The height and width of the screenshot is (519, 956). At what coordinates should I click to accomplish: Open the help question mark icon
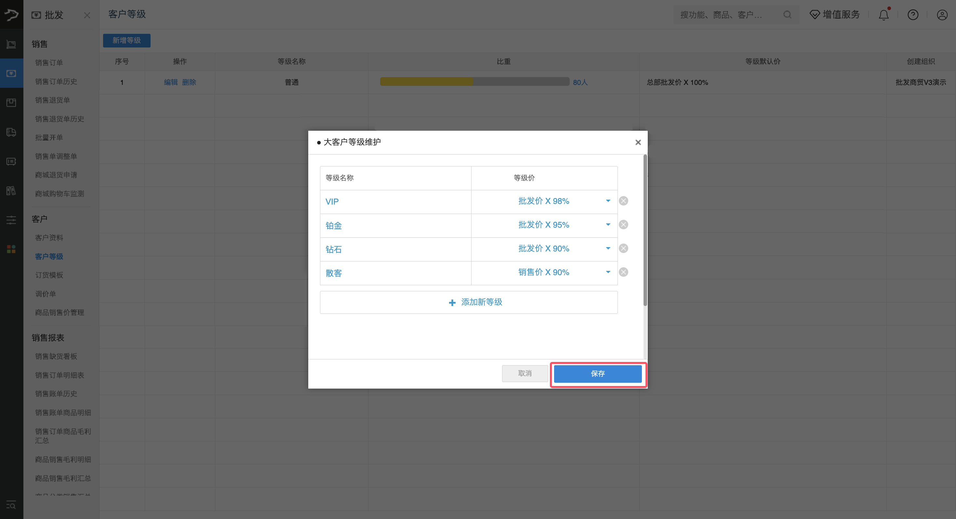913,15
